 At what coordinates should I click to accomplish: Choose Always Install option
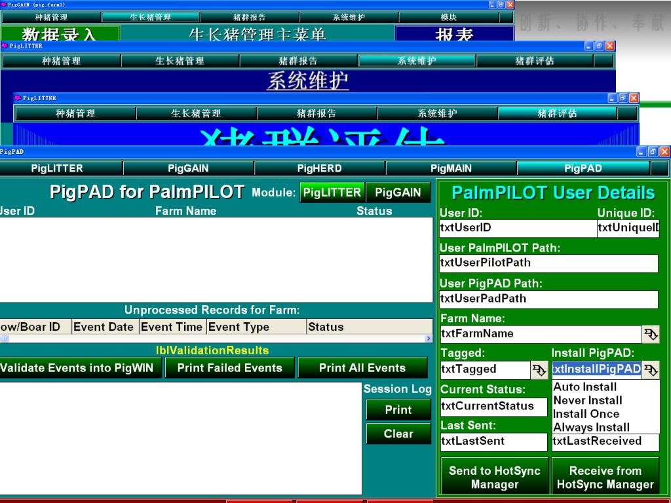(591, 427)
